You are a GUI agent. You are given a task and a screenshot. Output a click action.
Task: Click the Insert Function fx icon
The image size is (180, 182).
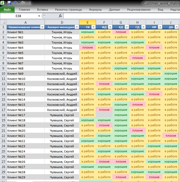60,16
